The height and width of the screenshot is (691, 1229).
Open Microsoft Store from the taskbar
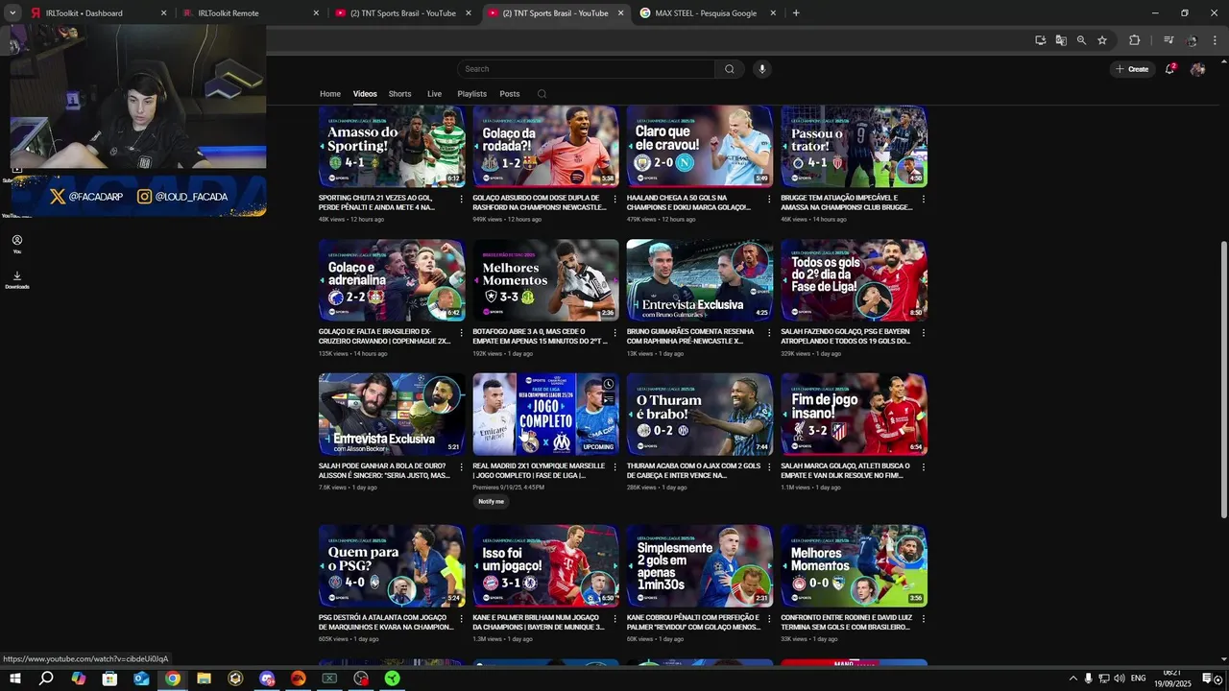pos(109,679)
